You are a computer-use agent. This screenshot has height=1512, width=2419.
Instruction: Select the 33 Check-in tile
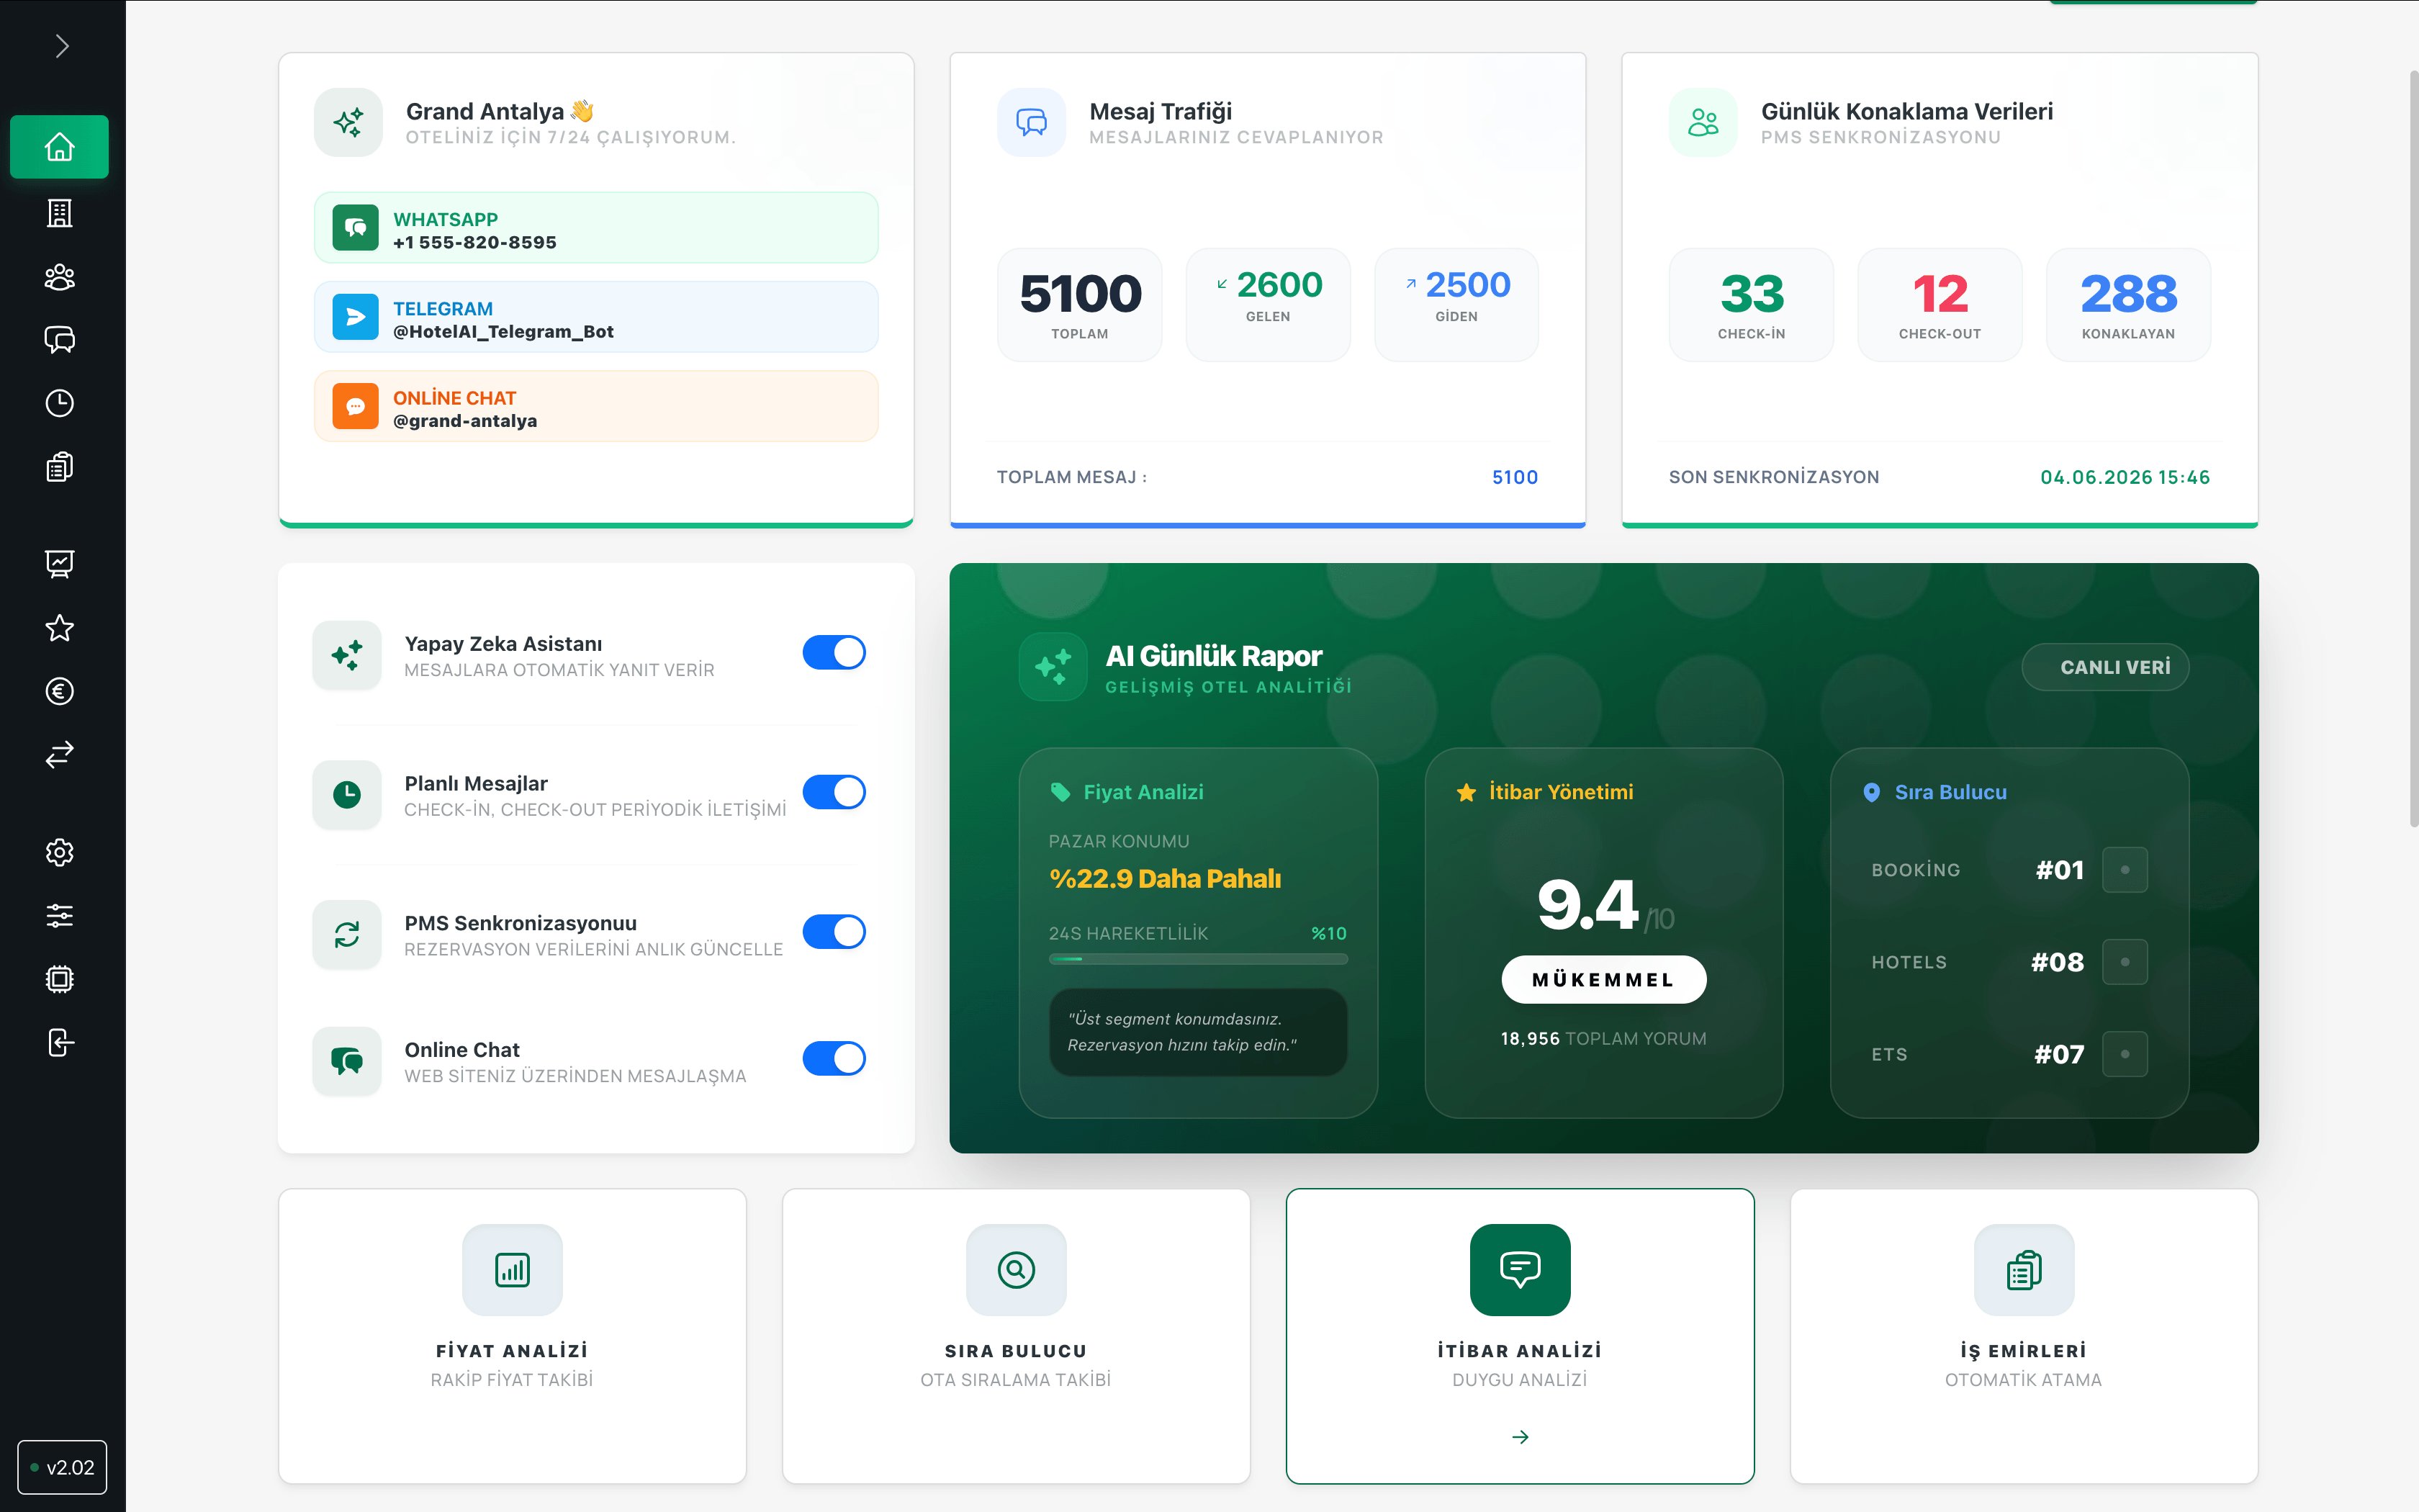(x=1752, y=304)
